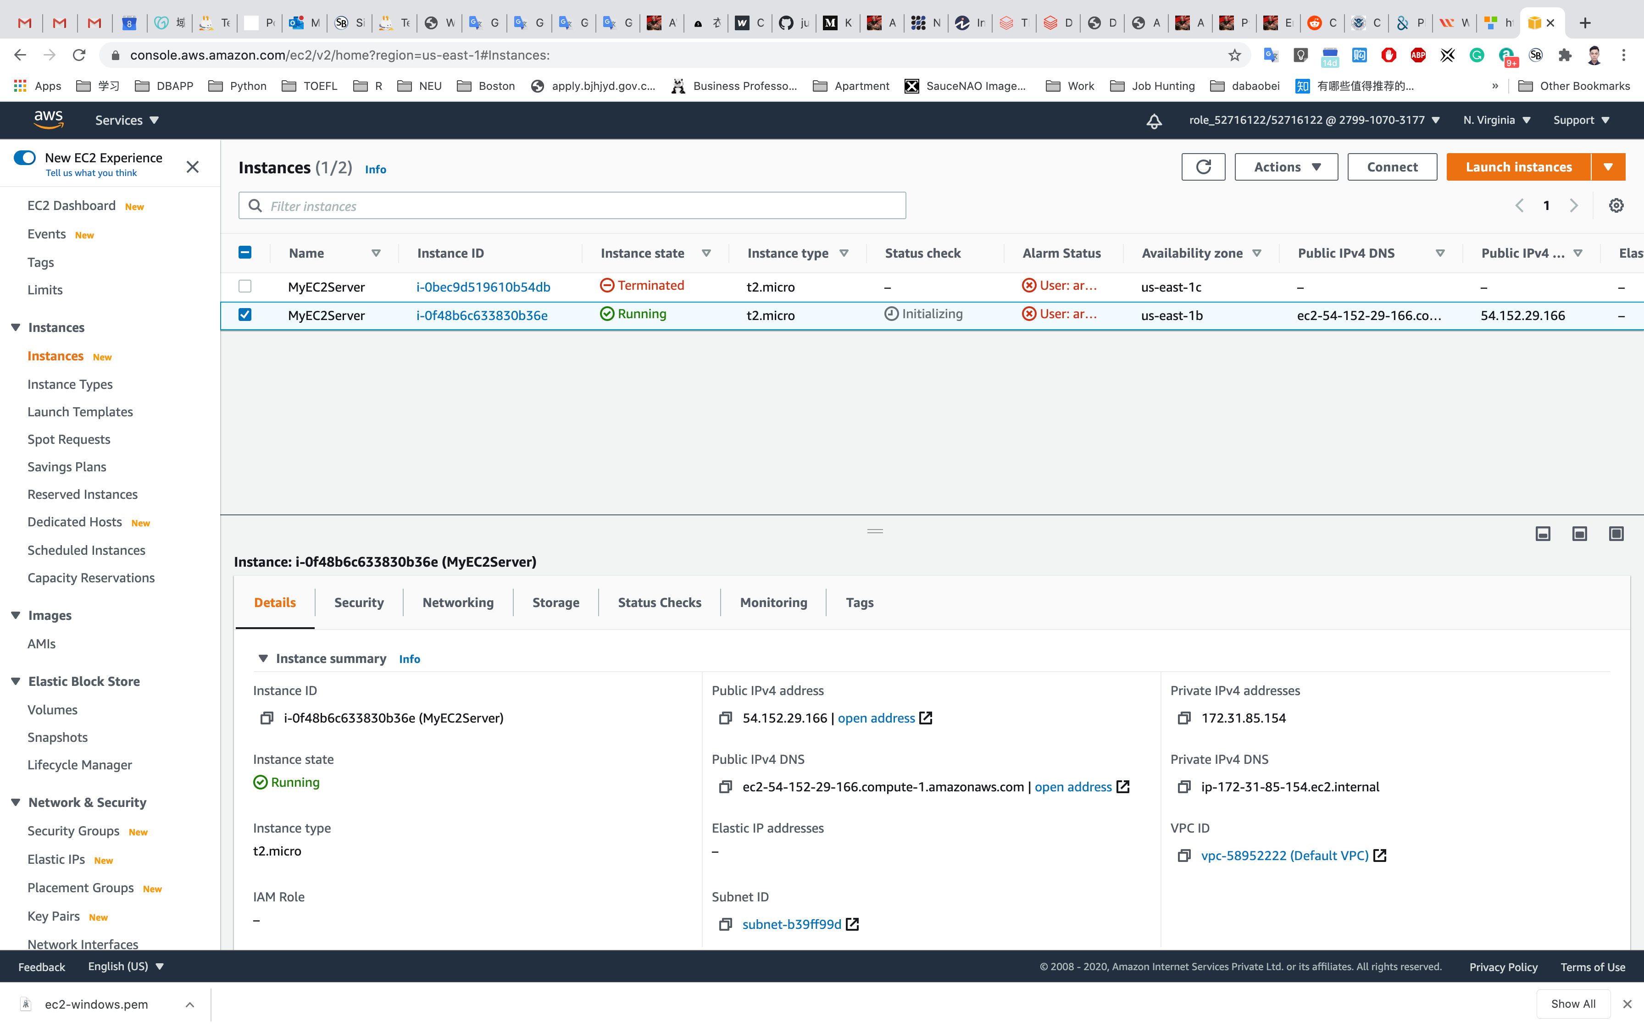Bookmark this page with star icon
This screenshot has height=1027, width=1644.
click(x=1234, y=55)
